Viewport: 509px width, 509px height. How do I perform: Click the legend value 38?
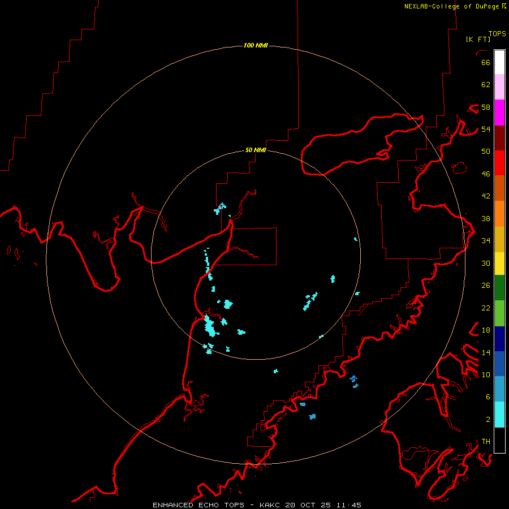(486, 218)
